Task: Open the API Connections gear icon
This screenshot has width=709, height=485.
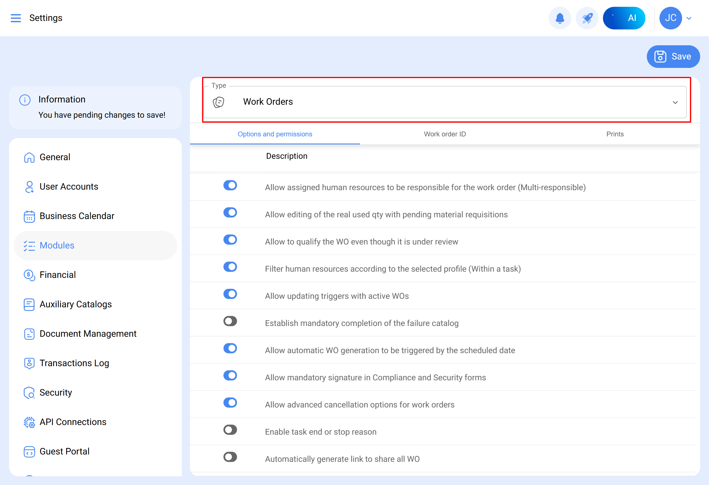Action: (29, 422)
